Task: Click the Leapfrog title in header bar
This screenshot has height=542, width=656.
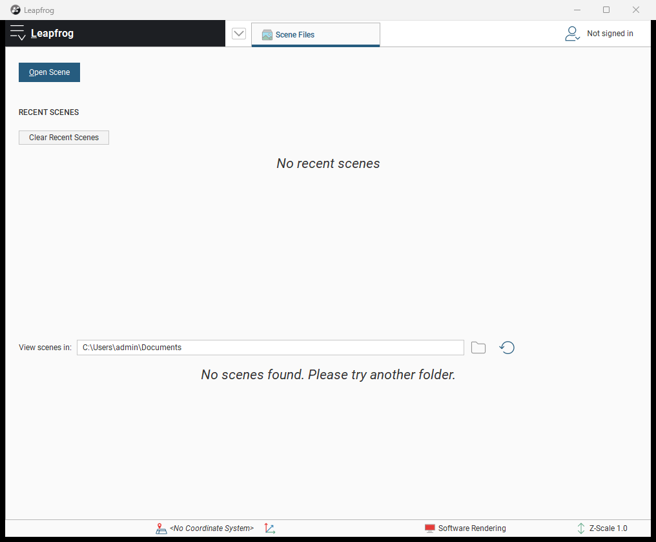Action: click(x=52, y=34)
